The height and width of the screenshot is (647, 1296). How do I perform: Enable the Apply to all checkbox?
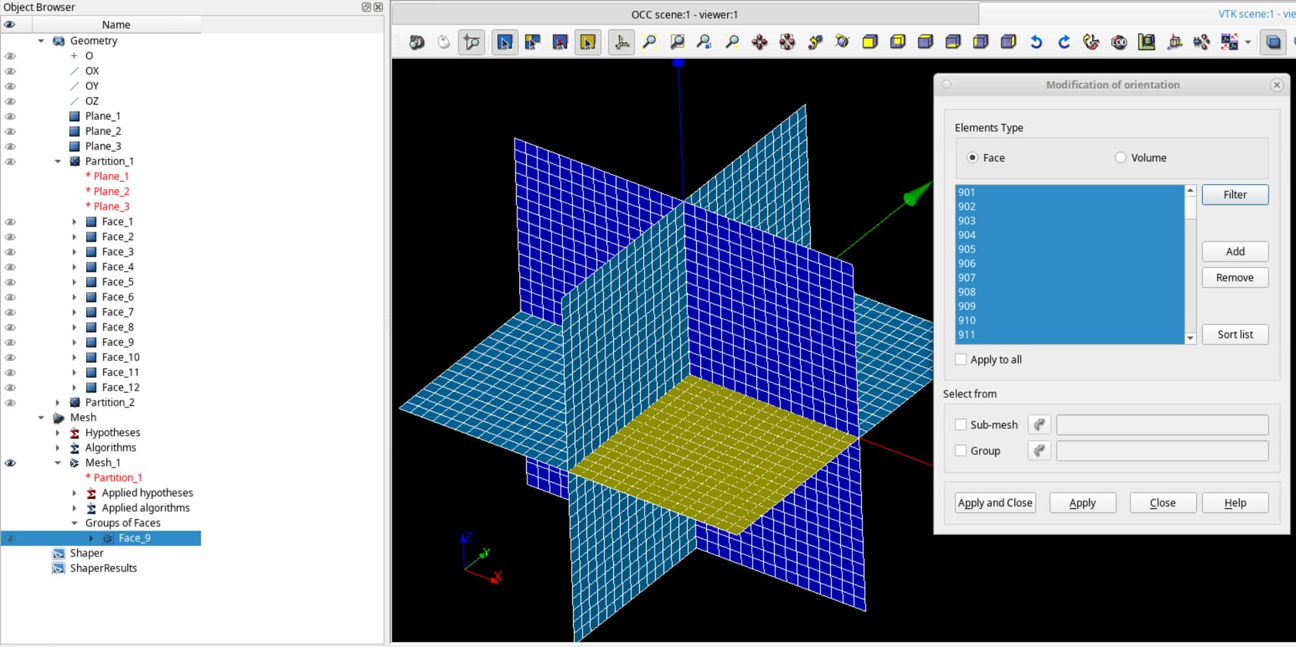pyautogui.click(x=961, y=360)
